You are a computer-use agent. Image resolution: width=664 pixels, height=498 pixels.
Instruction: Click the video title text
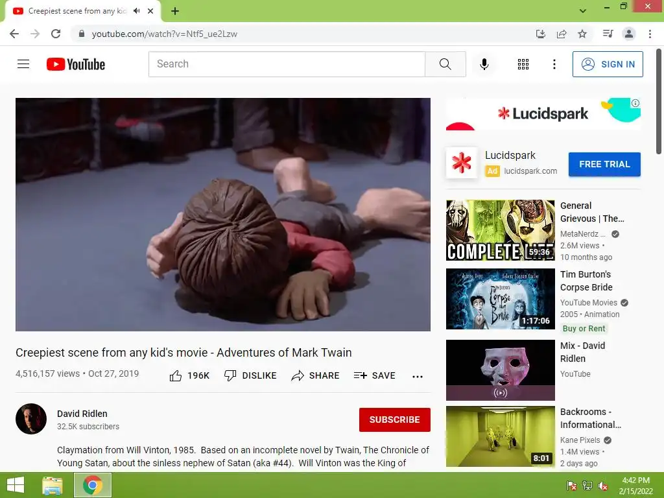[x=184, y=353]
